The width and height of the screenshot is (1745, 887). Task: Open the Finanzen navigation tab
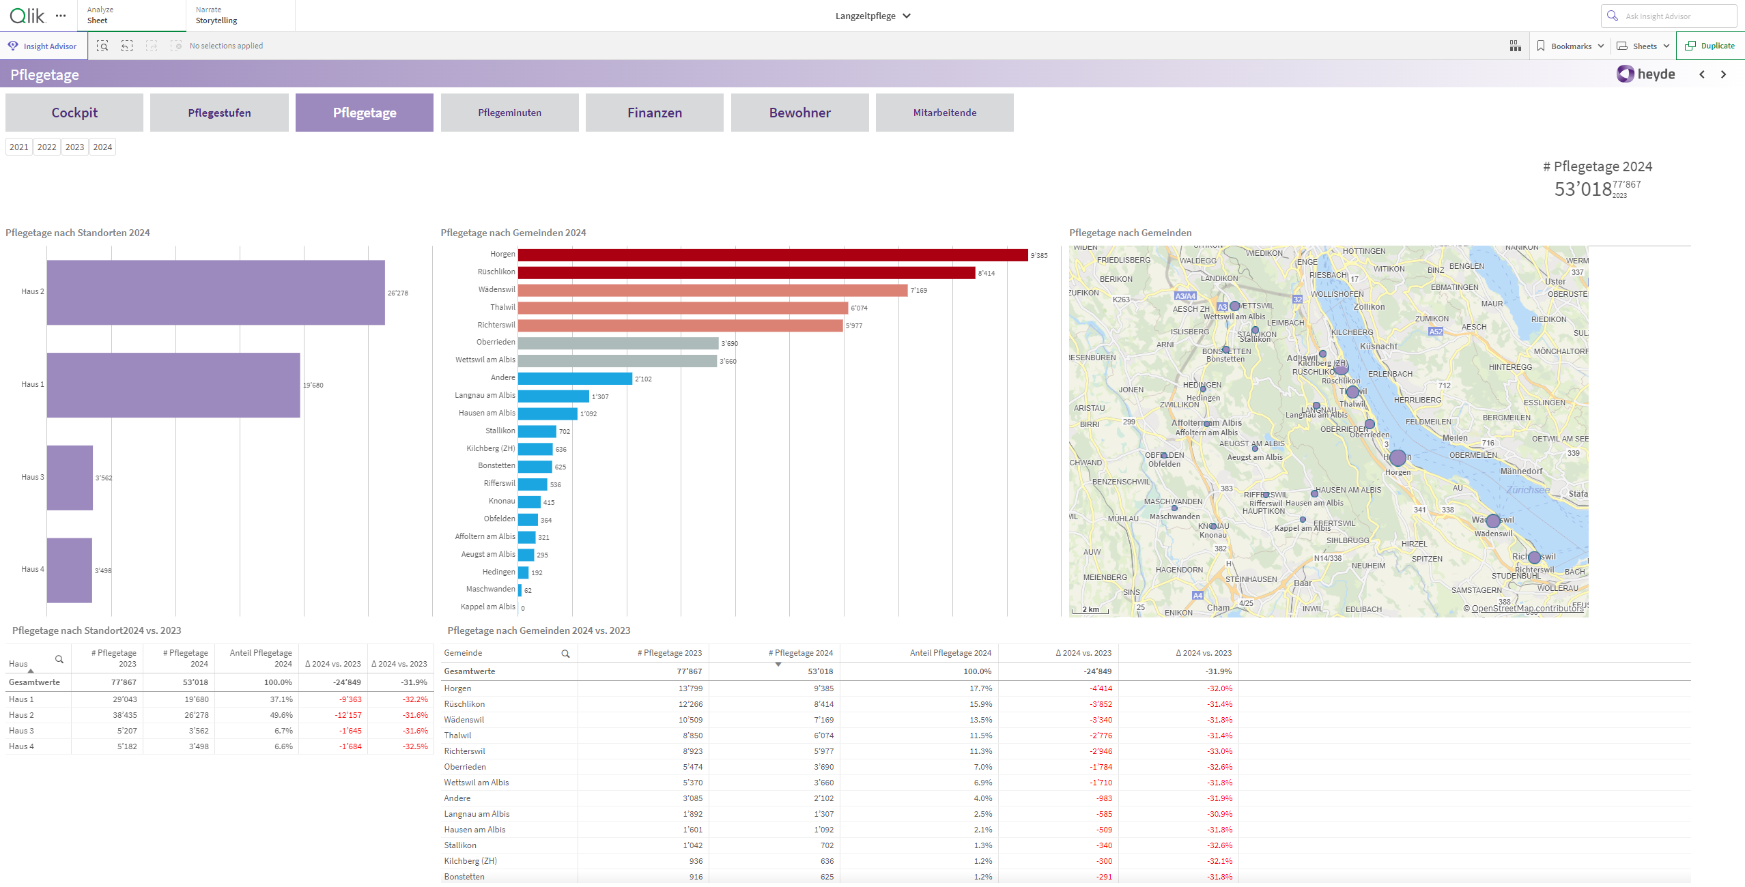tap(654, 113)
